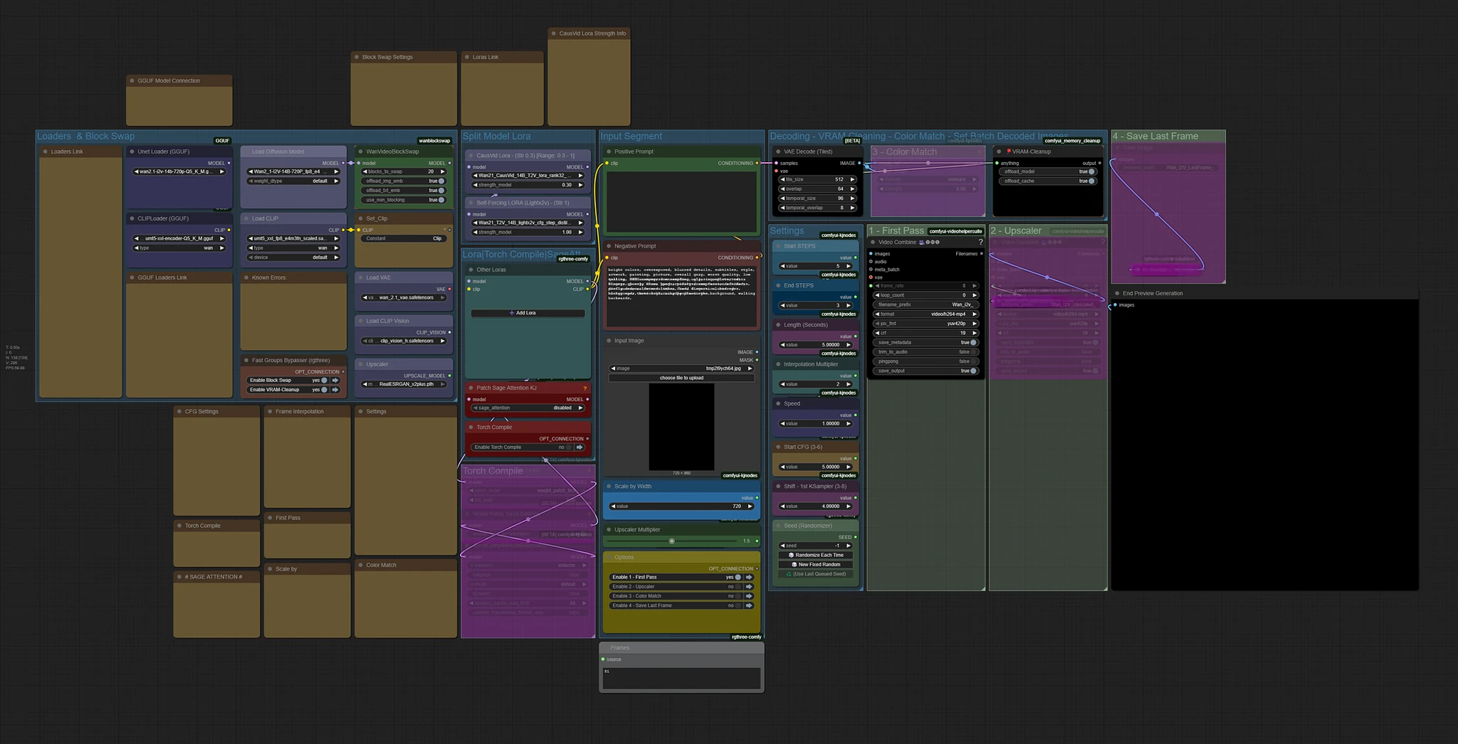Click navigate arrow beside Enable VRAM-Cleanup
This screenshot has height=744, width=1458.
335,390
